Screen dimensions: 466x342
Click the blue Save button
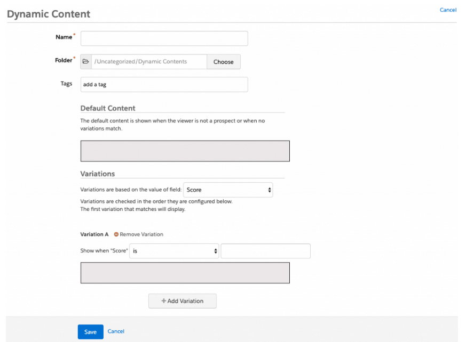[91, 332]
